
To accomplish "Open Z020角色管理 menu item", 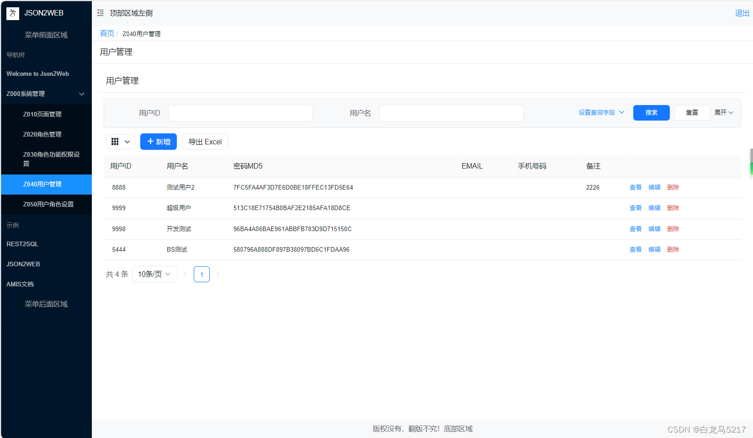I will coord(46,134).
